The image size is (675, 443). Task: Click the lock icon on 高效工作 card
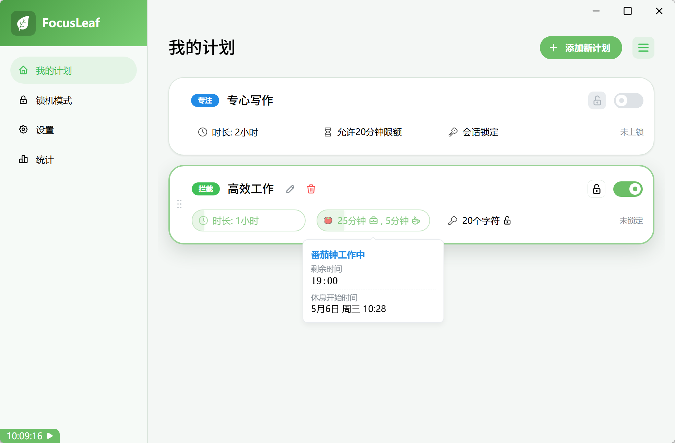[x=596, y=189]
